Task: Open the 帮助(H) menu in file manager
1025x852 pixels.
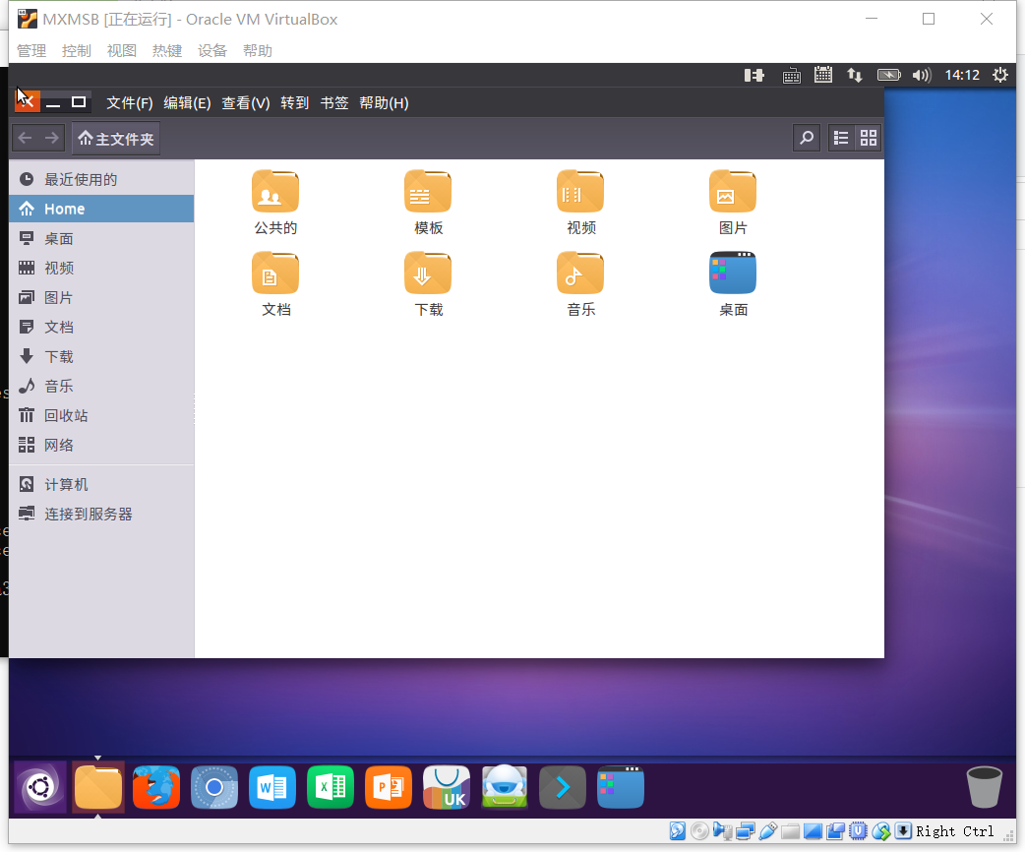Action: [384, 103]
